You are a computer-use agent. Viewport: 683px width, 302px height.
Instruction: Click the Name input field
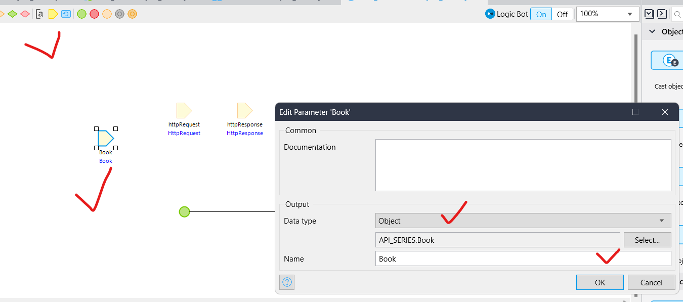523,258
